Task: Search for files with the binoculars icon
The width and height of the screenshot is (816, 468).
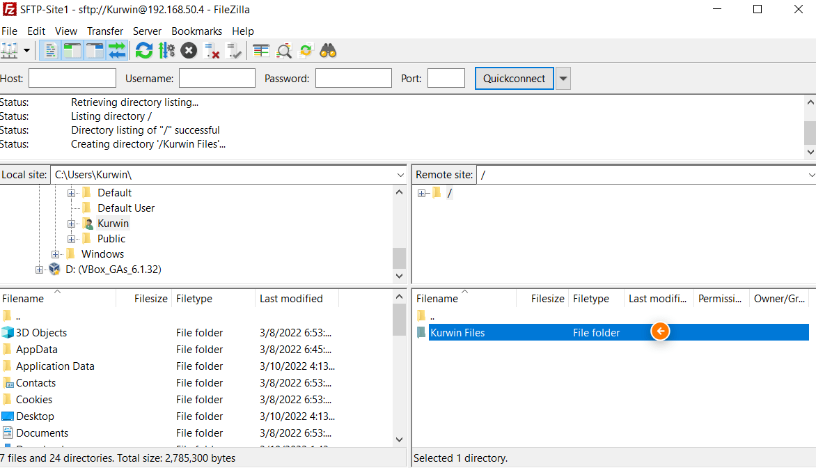Action: point(328,50)
